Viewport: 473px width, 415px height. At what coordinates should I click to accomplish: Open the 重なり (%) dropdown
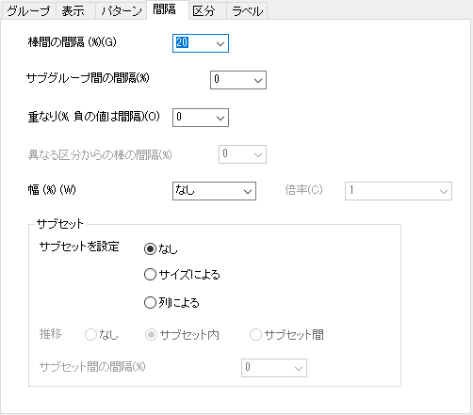click(x=201, y=118)
